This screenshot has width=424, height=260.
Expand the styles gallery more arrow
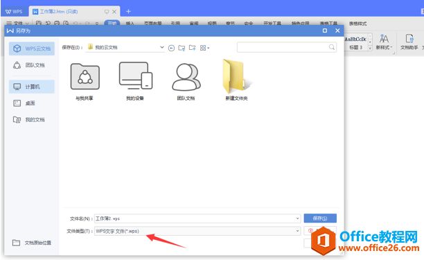pos(370,48)
